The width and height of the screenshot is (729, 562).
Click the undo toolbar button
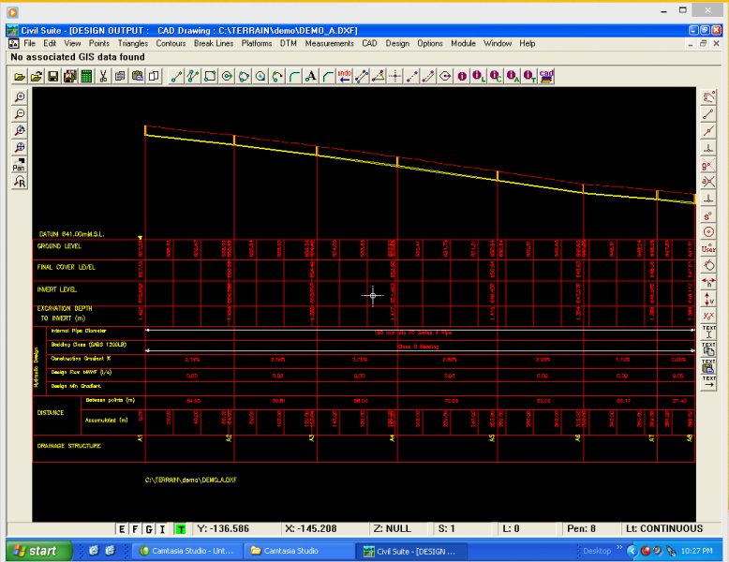coord(344,76)
